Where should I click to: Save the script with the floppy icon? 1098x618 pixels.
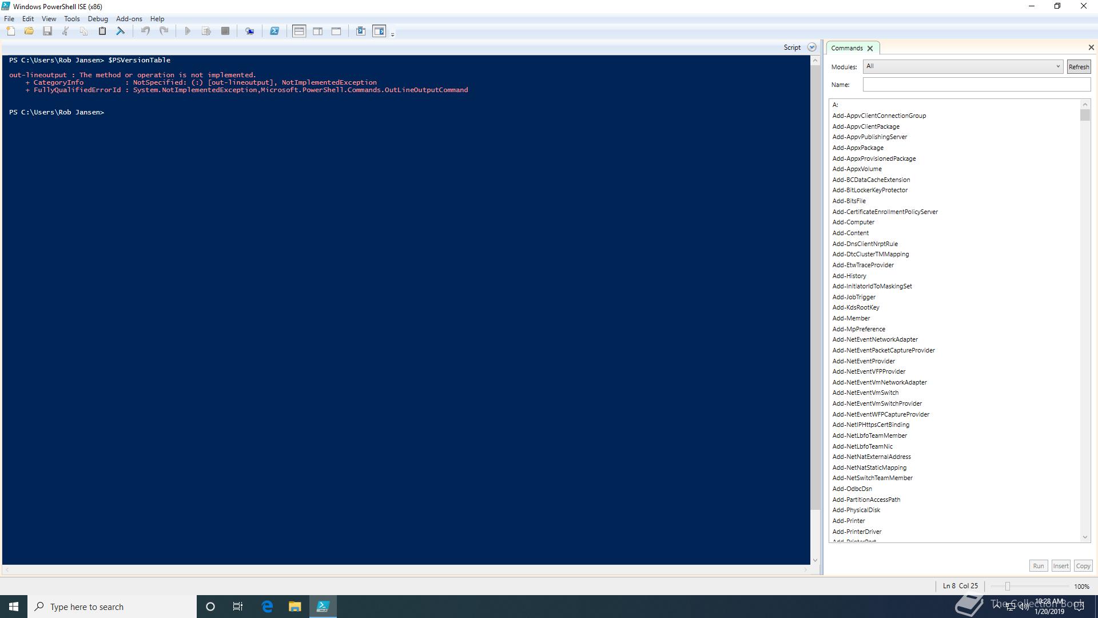[47, 31]
